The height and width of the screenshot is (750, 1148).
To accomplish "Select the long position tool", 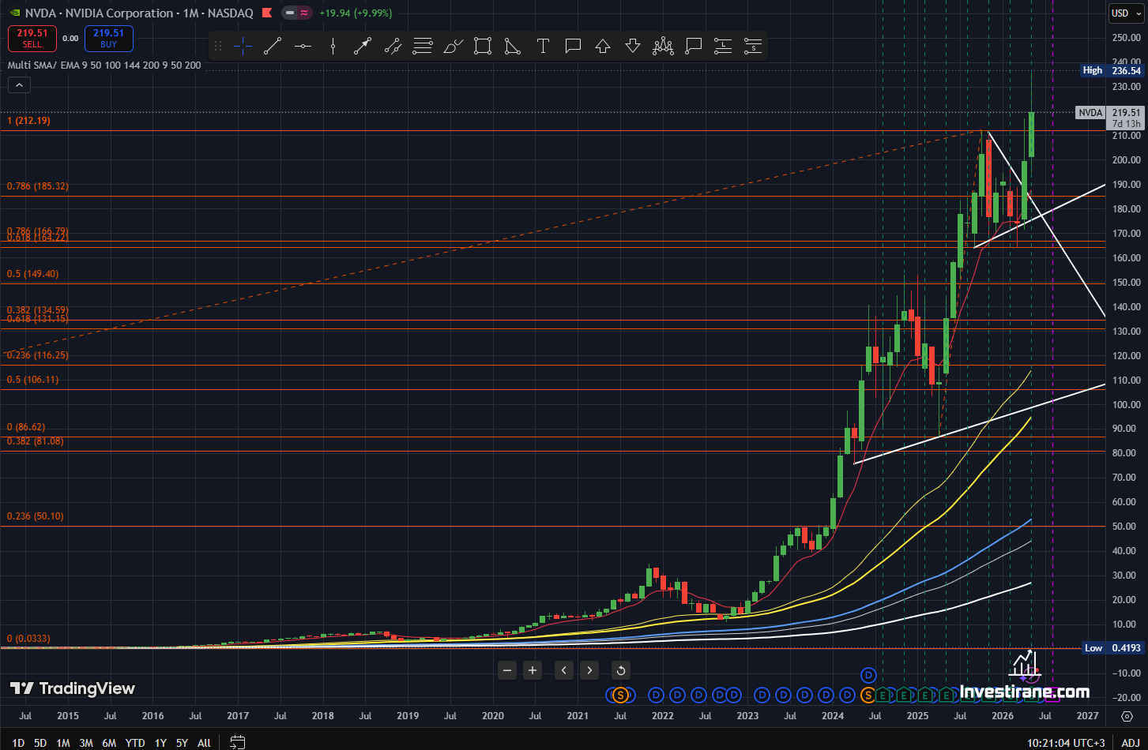I will click(x=723, y=47).
